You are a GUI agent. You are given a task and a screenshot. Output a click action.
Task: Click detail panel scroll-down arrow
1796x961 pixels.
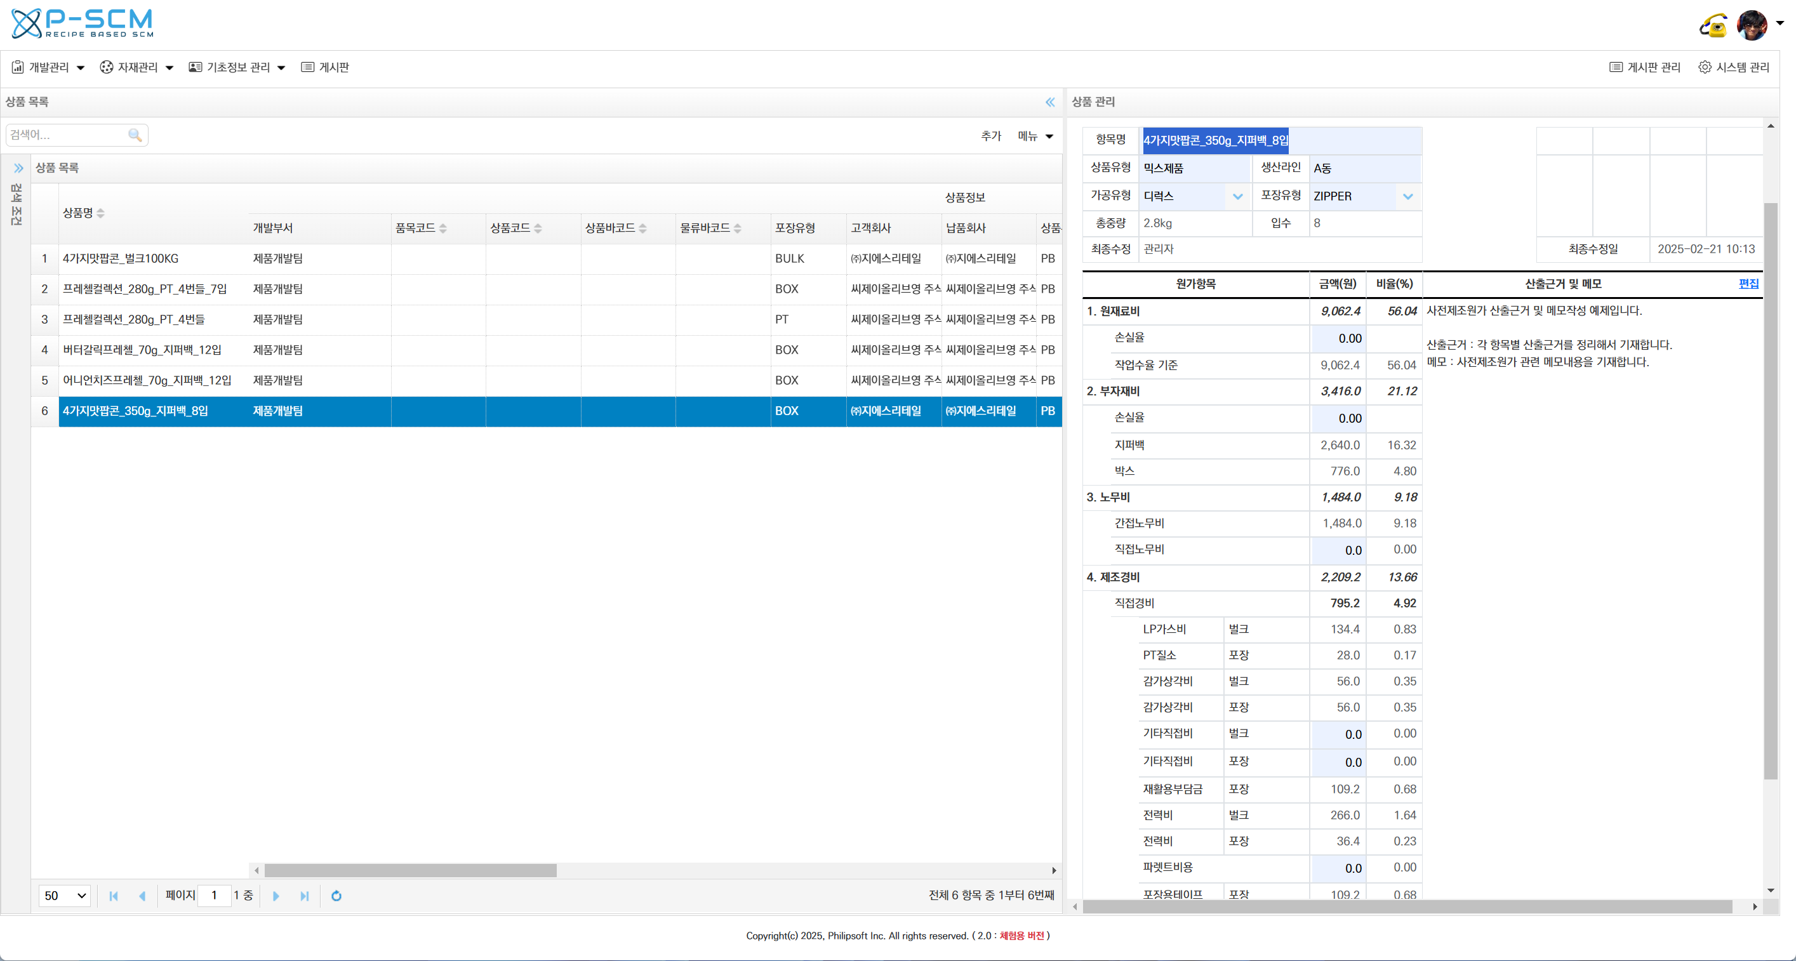point(1770,891)
